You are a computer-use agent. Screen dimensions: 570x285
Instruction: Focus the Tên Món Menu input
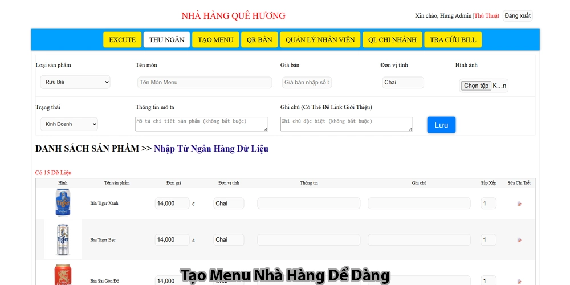tap(205, 83)
